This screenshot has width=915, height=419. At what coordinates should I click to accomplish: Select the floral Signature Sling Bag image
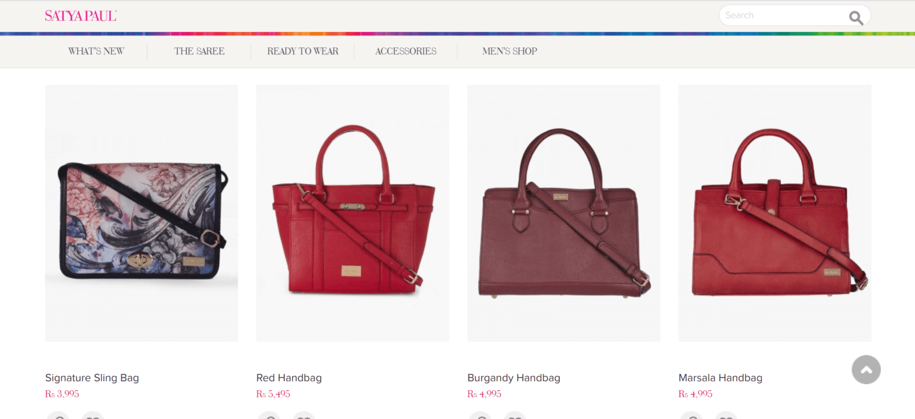click(x=141, y=213)
